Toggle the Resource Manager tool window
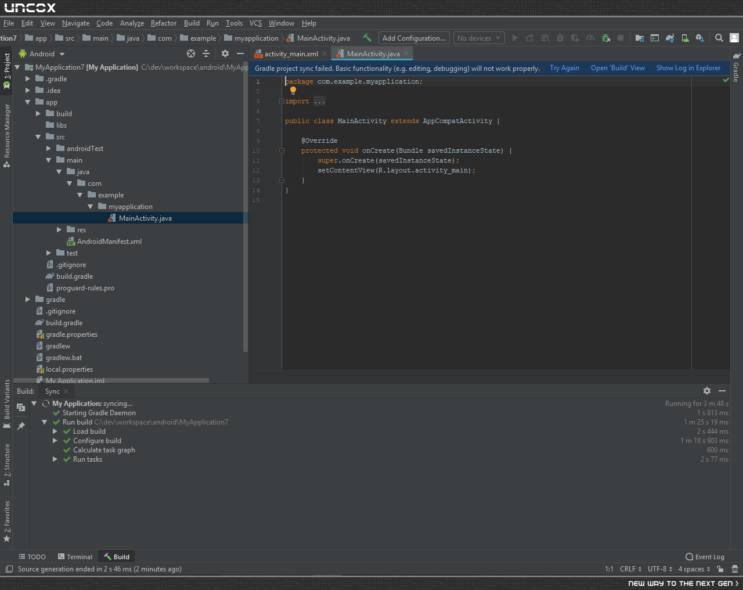 click(x=7, y=136)
